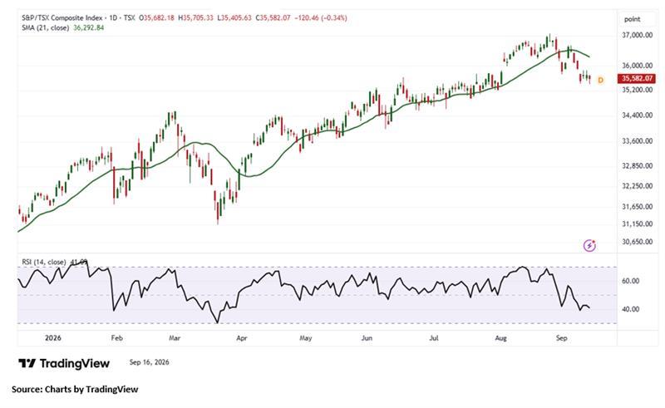Click the SMA (21, close) indicator label
Viewport: 665px width, 408px height.
coord(46,27)
